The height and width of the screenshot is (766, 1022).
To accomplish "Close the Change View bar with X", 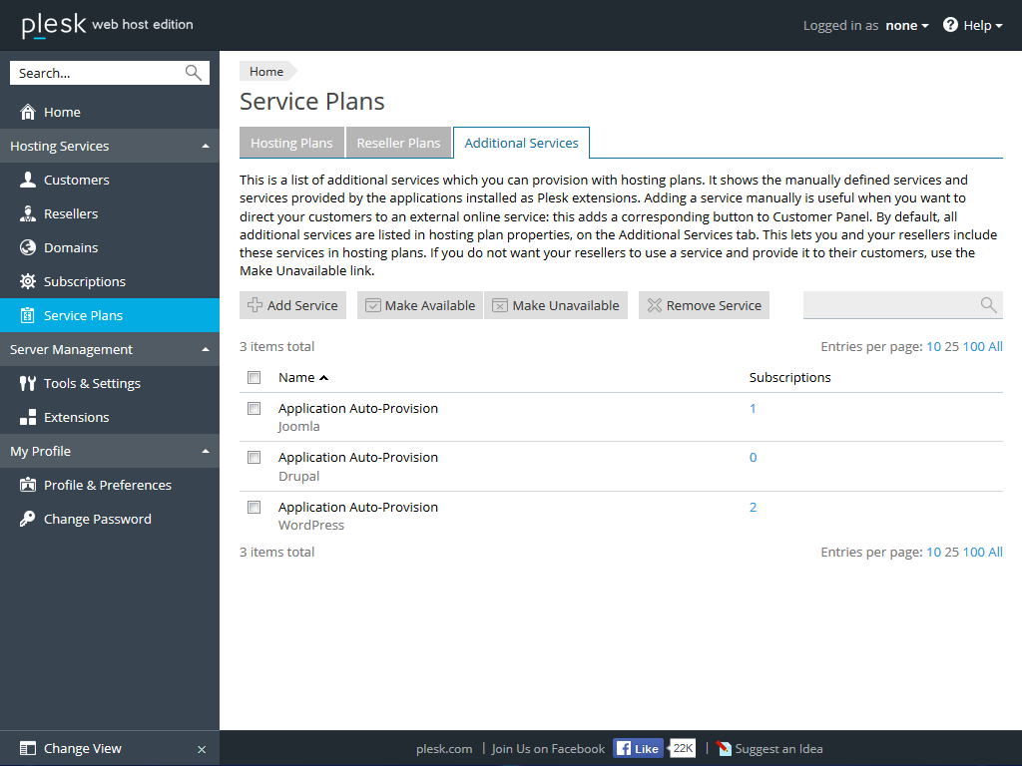I will (x=202, y=749).
